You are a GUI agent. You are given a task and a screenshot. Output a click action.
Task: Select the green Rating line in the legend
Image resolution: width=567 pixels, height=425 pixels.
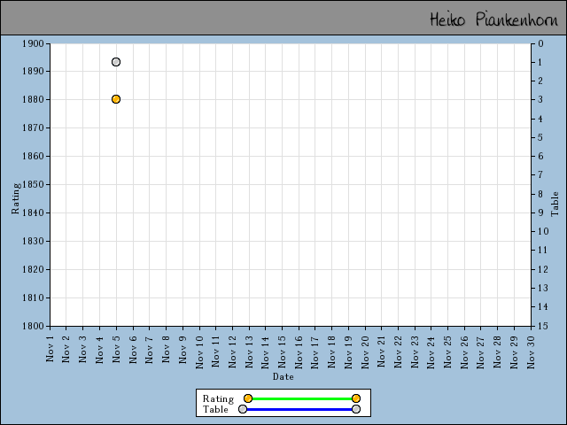301,398
